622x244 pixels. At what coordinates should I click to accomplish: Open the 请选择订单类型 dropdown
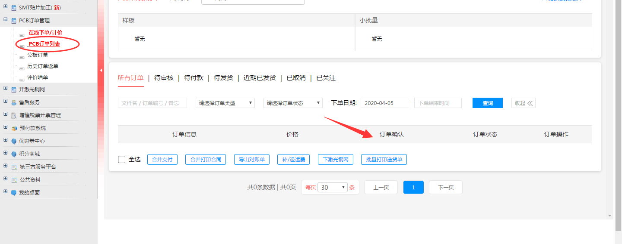click(225, 103)
